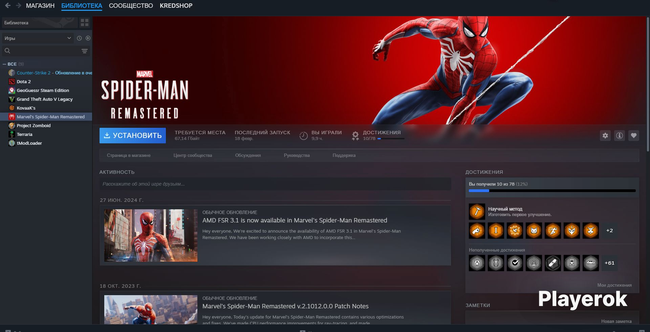Open the library filter options icon
The image size is (650, 332).
coord(85,51)
